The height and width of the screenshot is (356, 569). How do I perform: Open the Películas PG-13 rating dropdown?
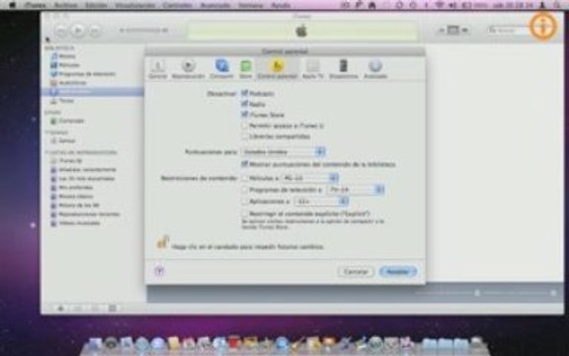point(310,178)
